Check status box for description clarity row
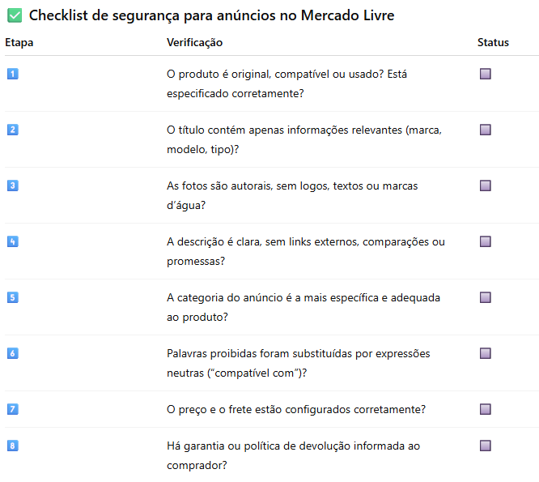Viewport: 539px width, 482px height. 486,241
